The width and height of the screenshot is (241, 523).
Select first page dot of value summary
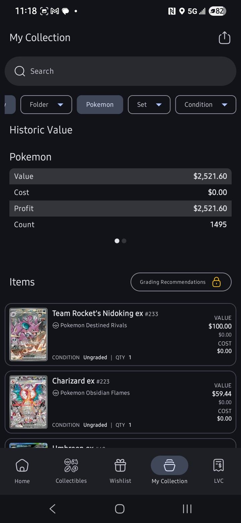point(117,241)
